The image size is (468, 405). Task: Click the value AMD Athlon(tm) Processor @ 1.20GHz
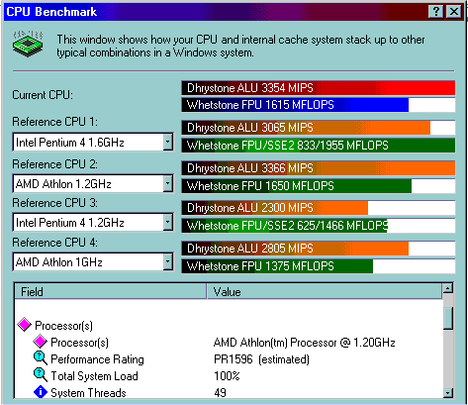pos(304,343)
